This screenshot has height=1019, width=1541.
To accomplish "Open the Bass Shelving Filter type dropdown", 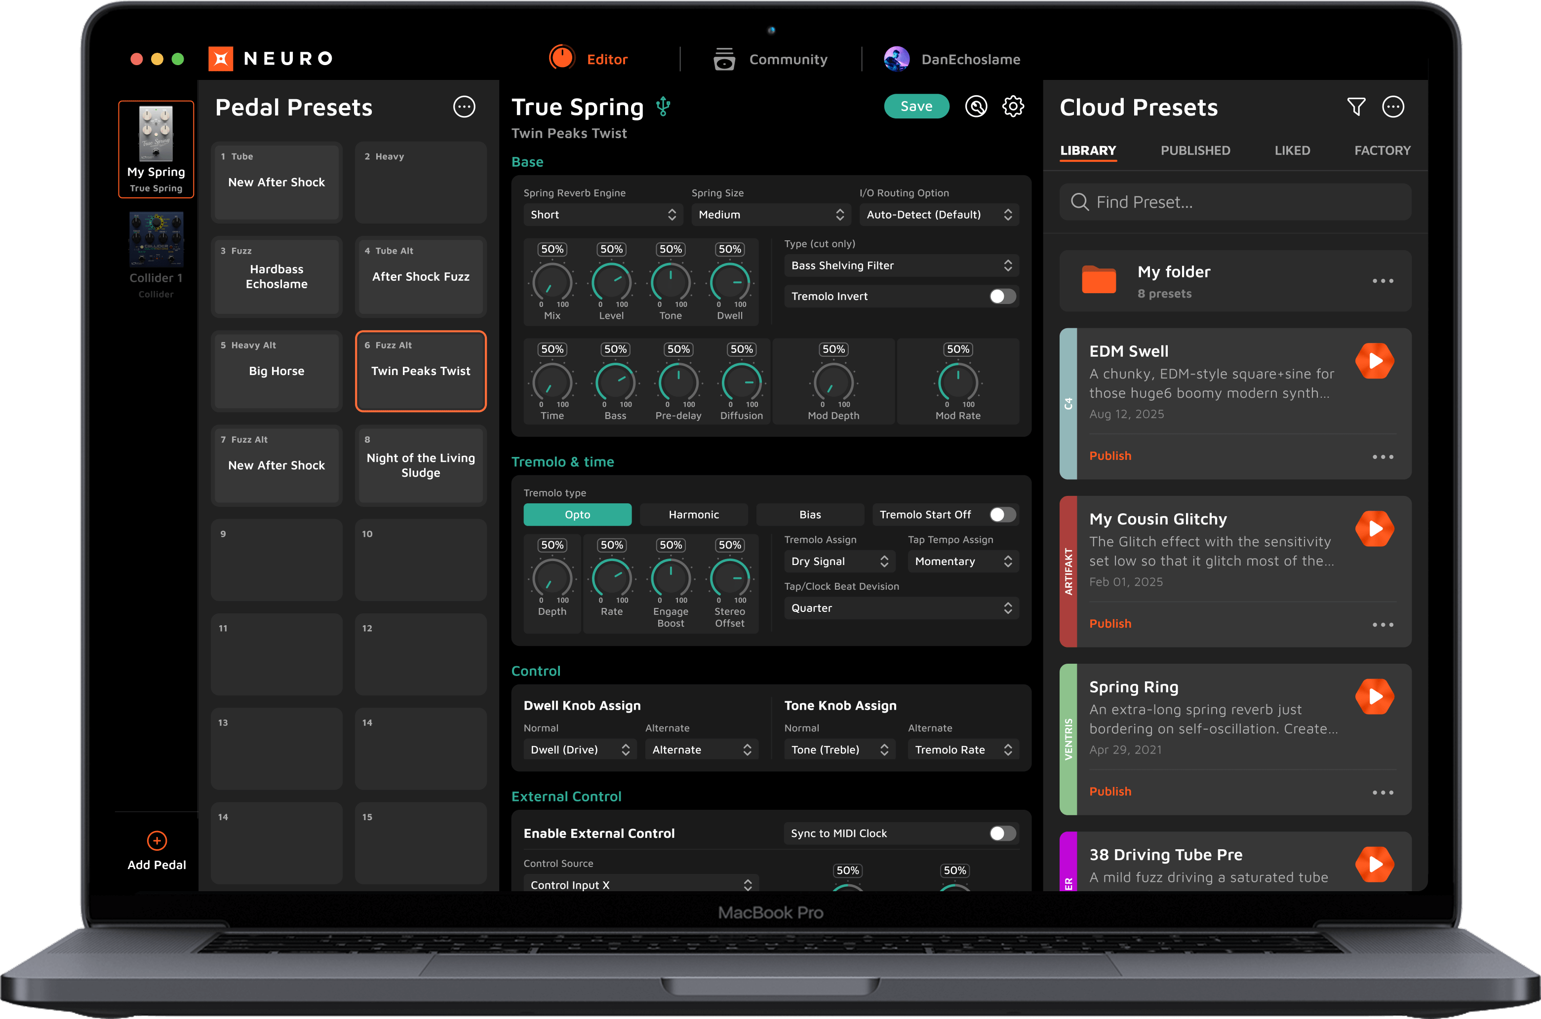I will click(x=901, y=265).
